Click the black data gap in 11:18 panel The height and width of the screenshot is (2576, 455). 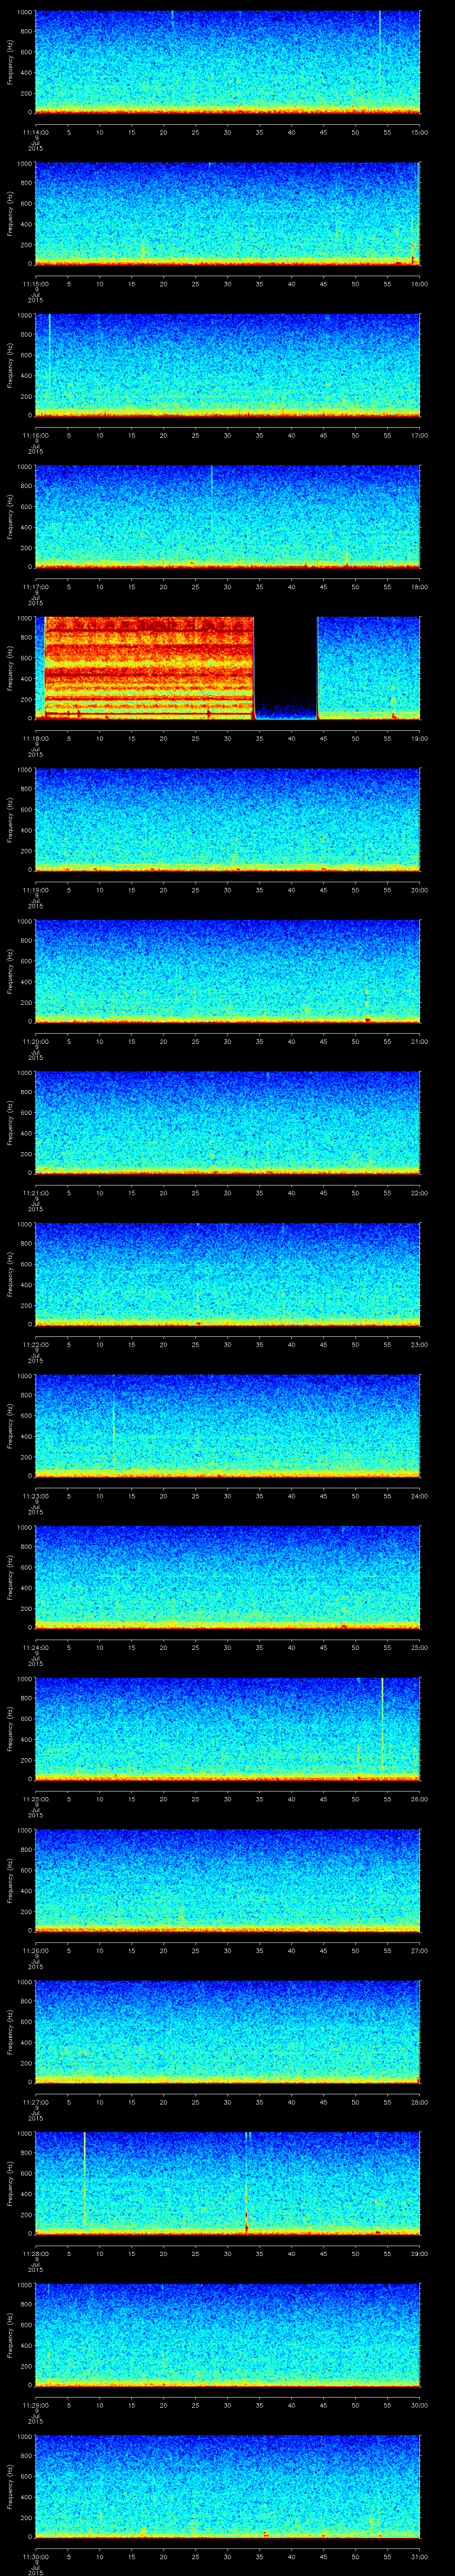click(286, 668)
